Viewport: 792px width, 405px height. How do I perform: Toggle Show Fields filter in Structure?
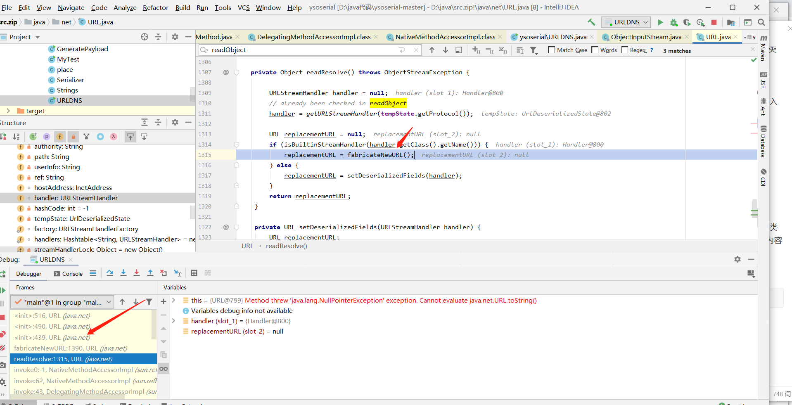pos(60,137)
